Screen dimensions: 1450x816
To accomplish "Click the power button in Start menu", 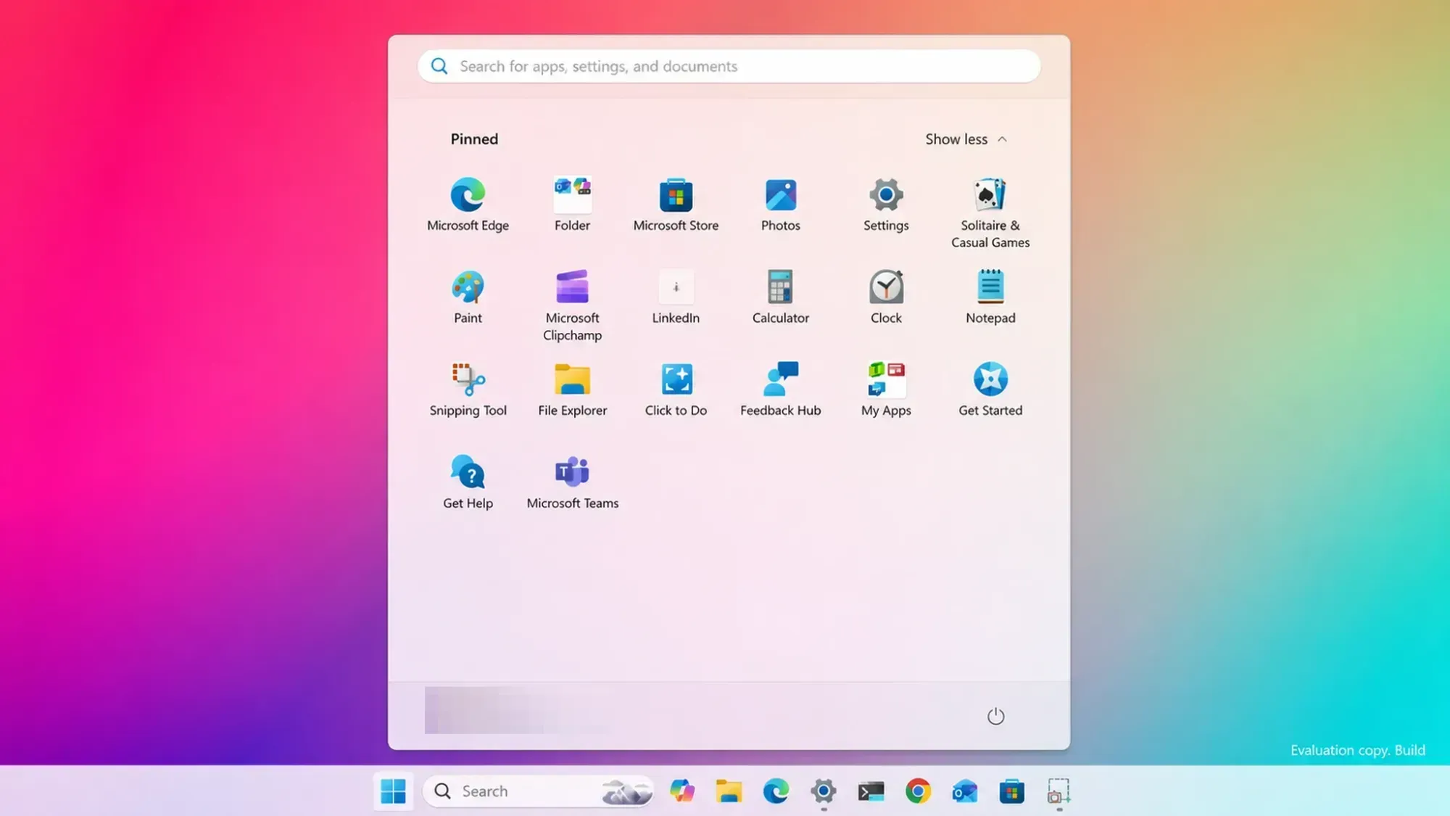I will (995, 716).
